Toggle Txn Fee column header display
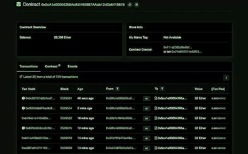 tap(218, 89)
